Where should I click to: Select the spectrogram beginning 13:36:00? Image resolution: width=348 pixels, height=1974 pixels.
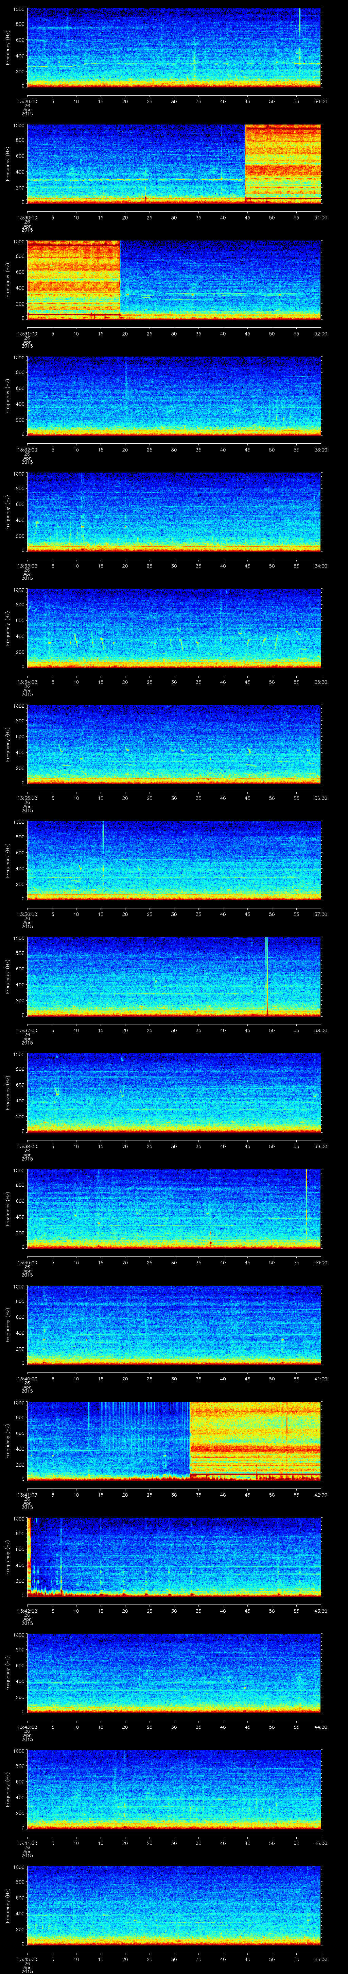click(x=174, y=860)
